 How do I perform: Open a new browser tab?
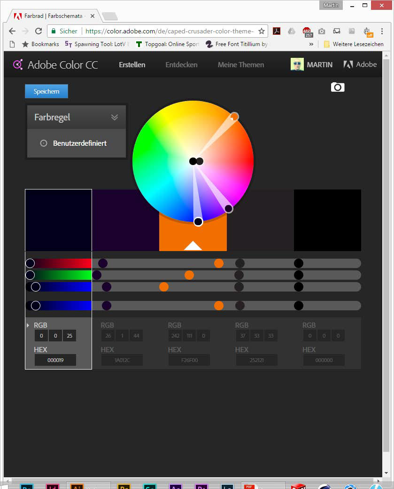pos(109,16)
